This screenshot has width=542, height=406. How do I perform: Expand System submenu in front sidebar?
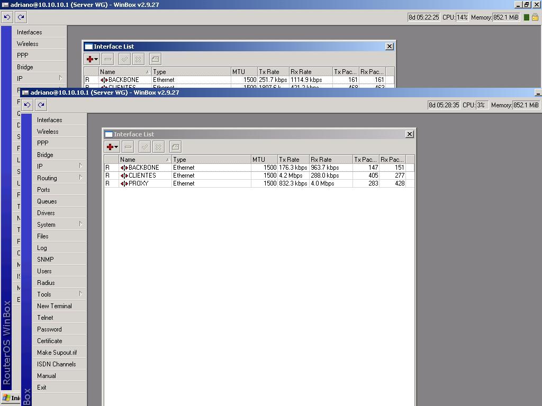[x=80, y=224]
